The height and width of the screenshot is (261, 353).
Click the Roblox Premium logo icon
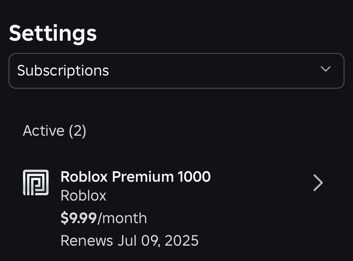click(x=36, y=182)
